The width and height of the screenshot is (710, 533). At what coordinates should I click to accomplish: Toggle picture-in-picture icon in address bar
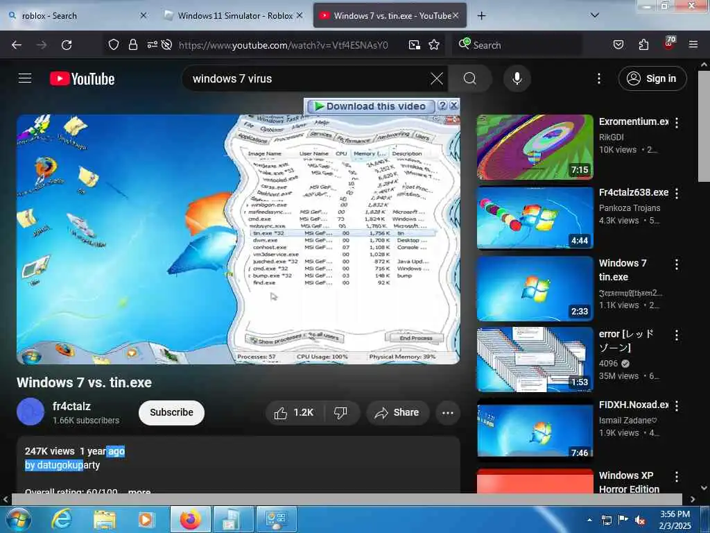pos(415,45)
